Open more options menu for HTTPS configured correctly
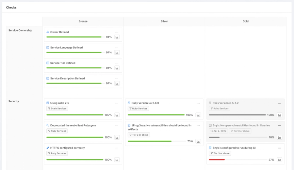294x170 pixels. (x=117, y=148)
